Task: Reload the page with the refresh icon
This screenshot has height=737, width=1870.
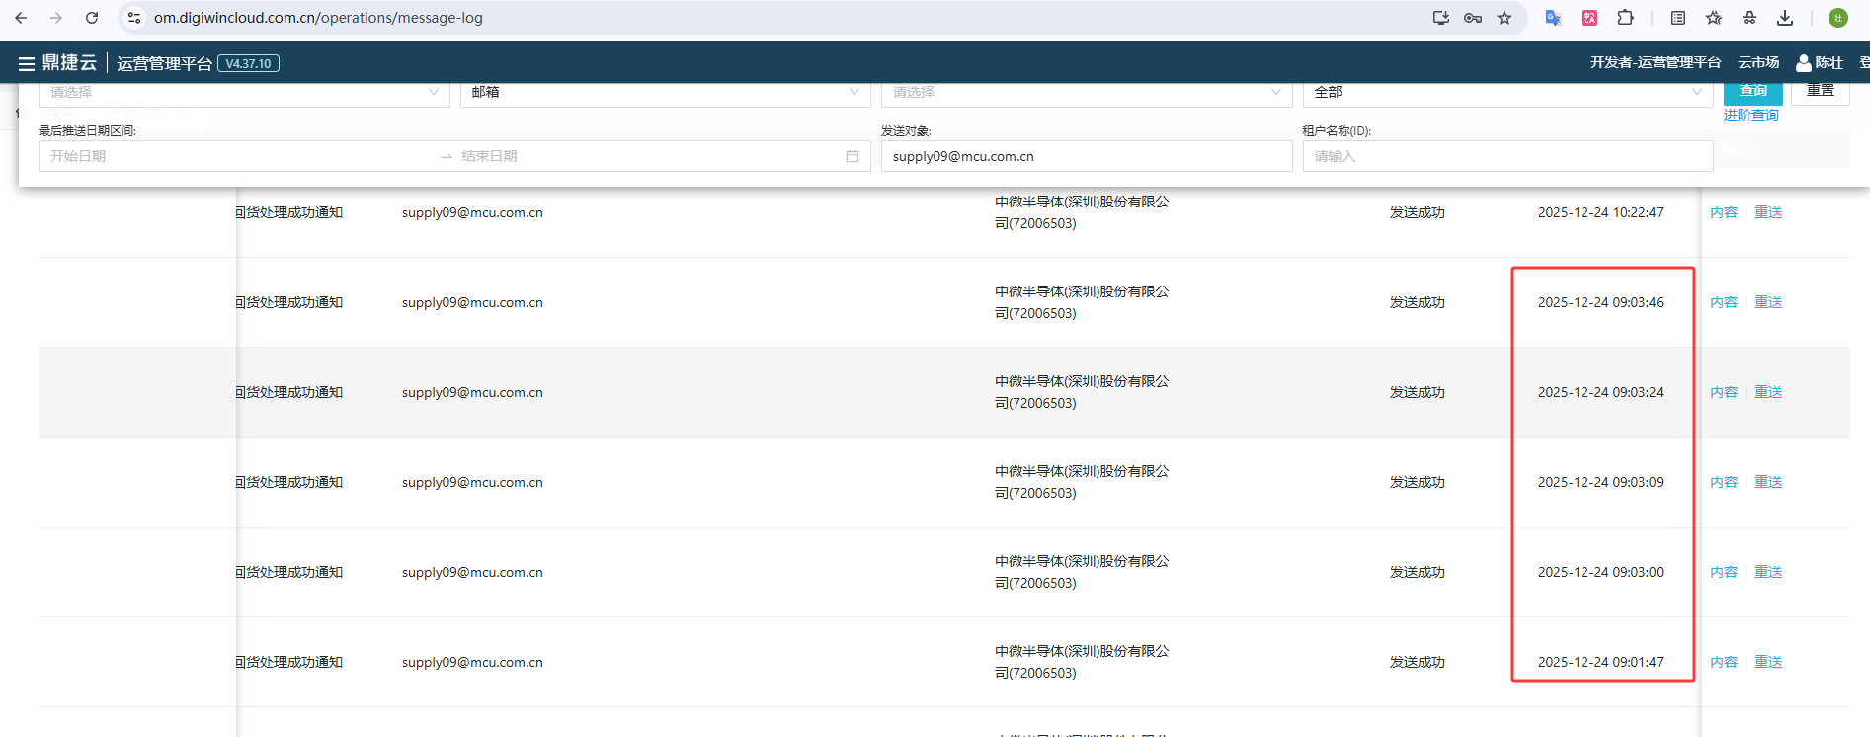Action: pos(92,18)
